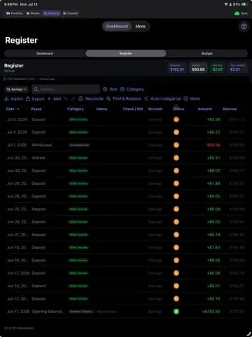The height and width of the screenshot is (337, 252).
Task: Click the $93.98 summary card
Action: (198, 67)
